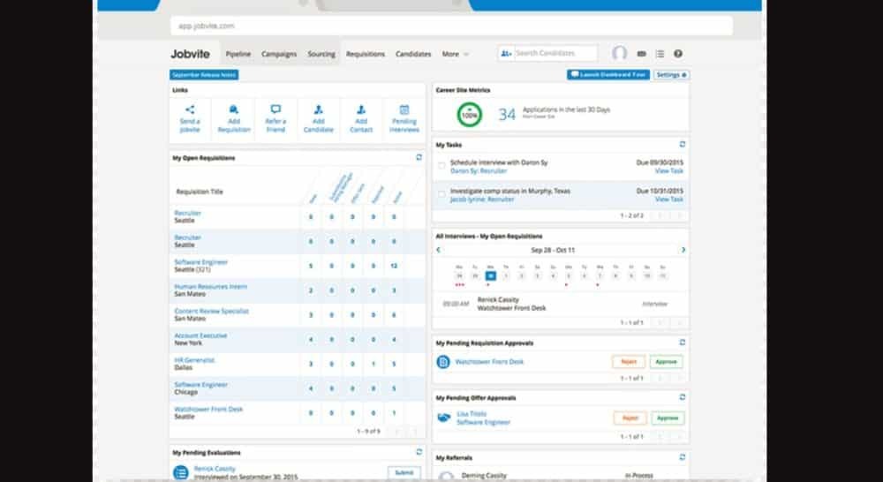Click the Add Candidate icon

319,109
